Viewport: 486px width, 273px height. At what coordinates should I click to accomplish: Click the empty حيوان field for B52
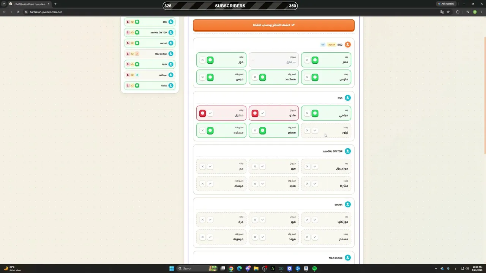(274, 60)
